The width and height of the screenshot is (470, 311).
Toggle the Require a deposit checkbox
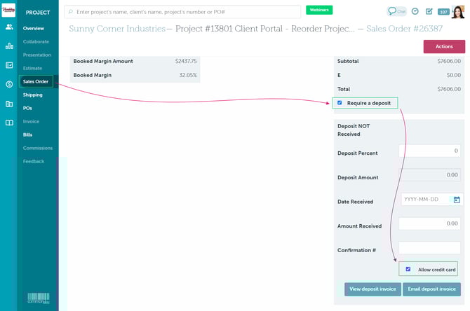(340, 103)
